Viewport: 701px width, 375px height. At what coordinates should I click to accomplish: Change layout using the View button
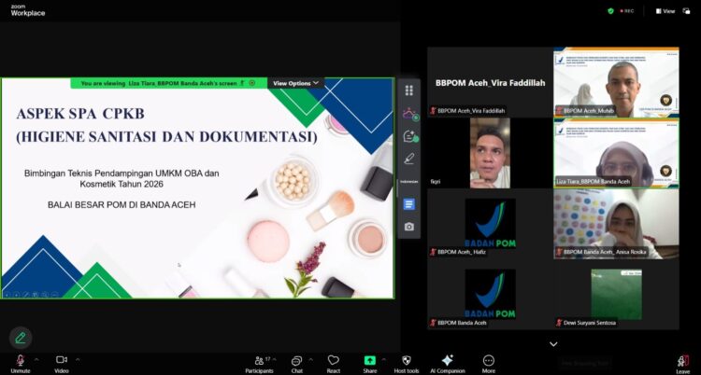tap(665, 11)
